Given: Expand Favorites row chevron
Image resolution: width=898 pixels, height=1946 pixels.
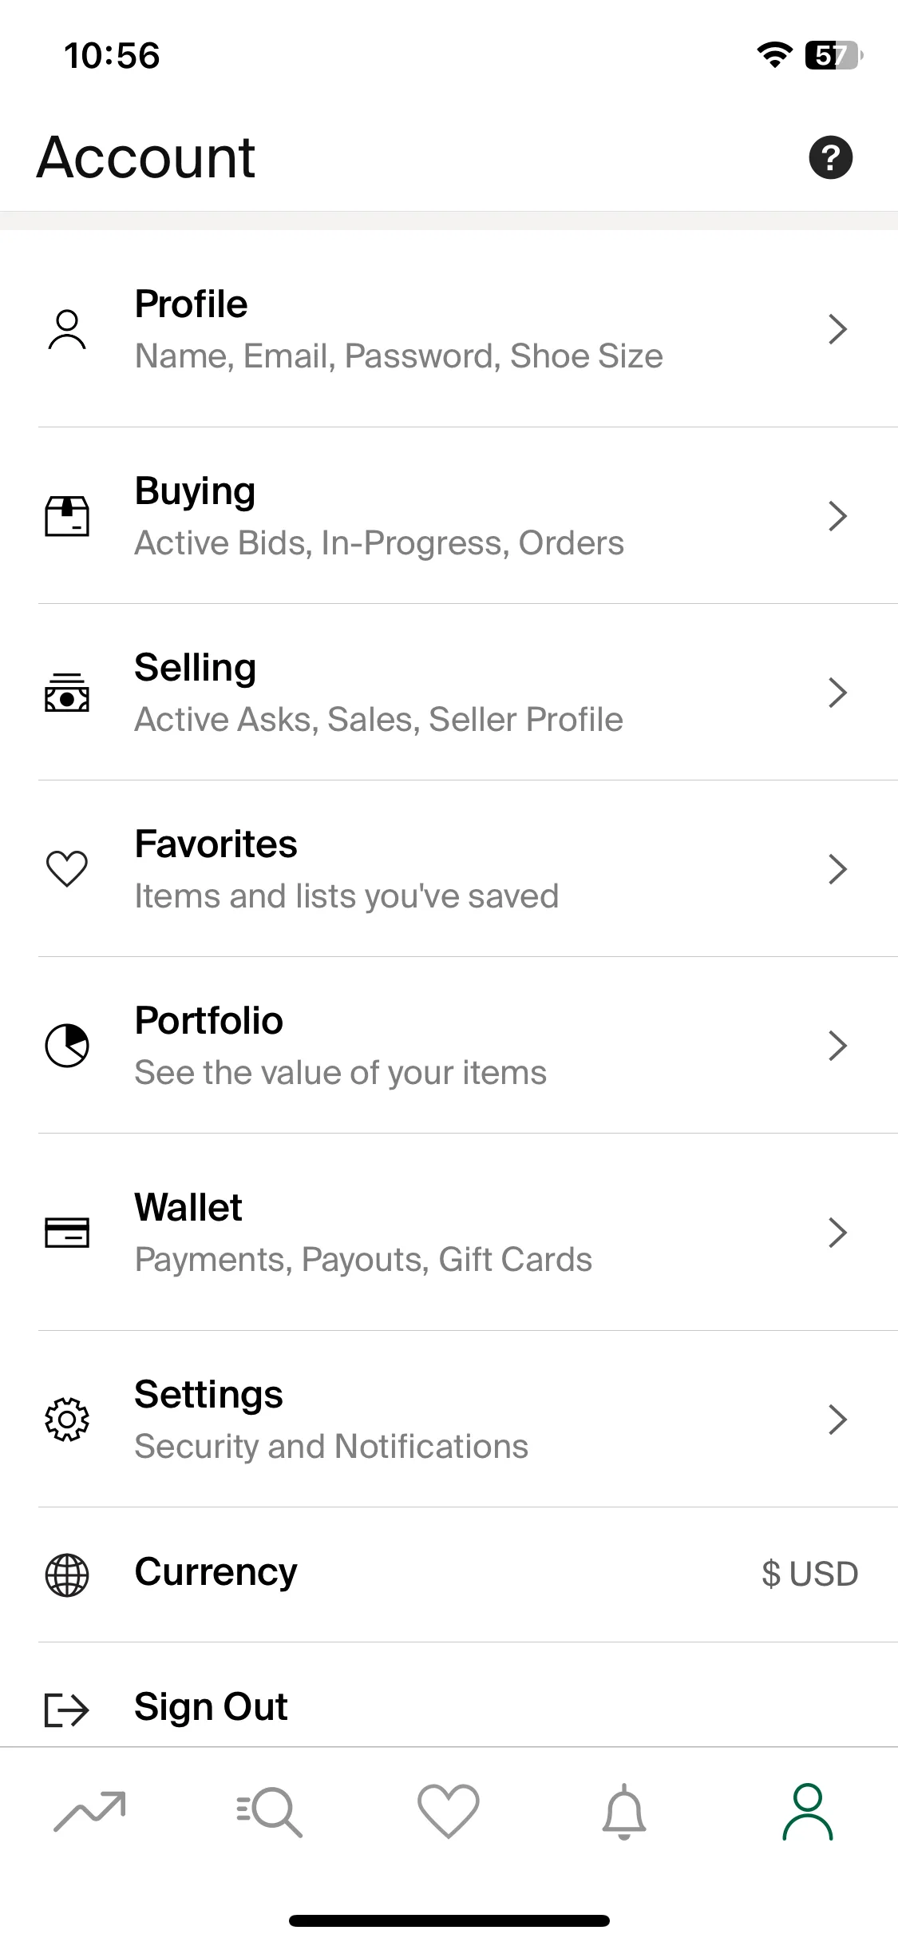Looking at the screenshot, I should coord(837,868).
